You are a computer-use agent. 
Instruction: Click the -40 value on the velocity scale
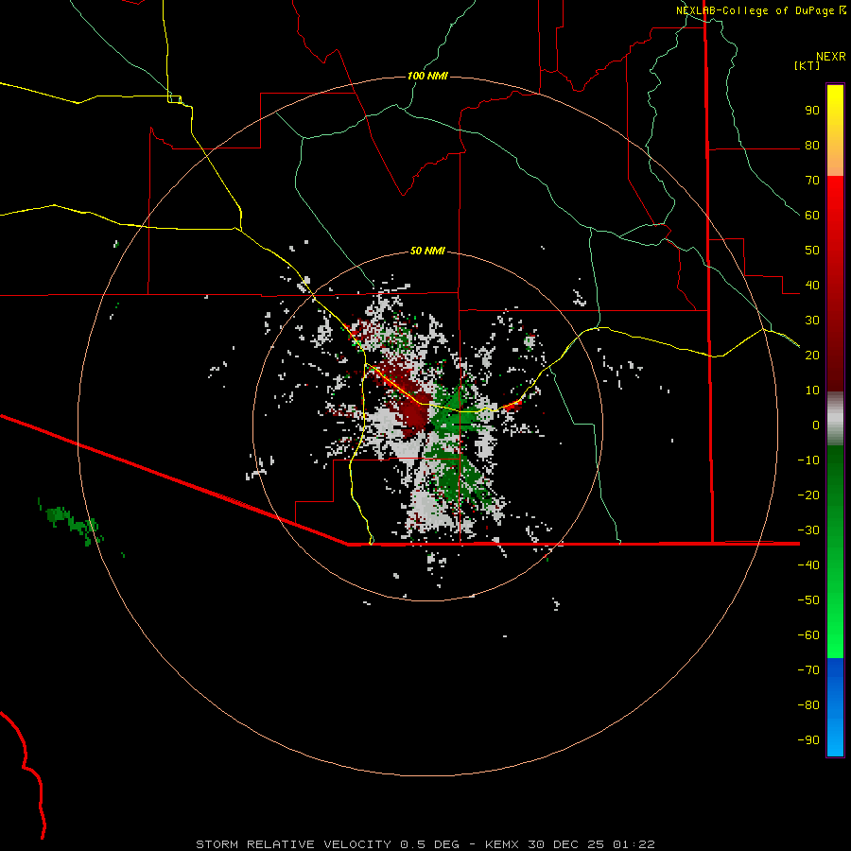808,565
